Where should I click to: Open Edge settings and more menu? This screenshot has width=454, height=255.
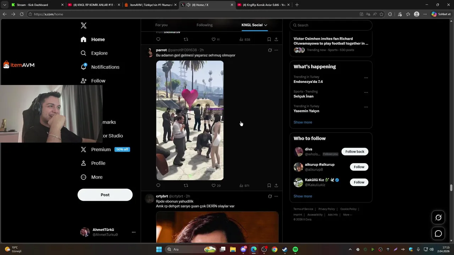(425, 14)
